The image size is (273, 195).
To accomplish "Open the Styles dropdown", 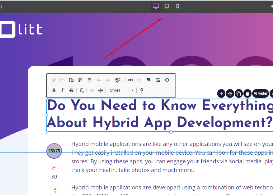I will [x=121, y=90].
